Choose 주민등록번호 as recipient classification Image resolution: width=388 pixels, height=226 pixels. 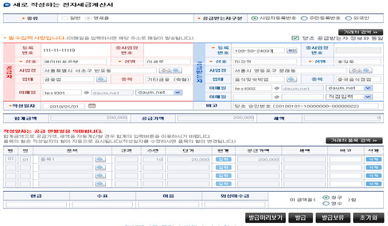[x=304, y=18]
